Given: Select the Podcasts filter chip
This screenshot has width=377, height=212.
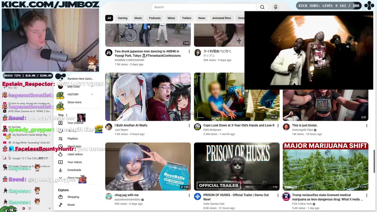Looking at the screenshot, I should 155,18.
